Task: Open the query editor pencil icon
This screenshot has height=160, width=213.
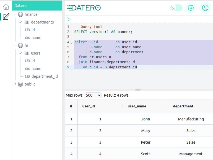Action: (x=6, y=17)
